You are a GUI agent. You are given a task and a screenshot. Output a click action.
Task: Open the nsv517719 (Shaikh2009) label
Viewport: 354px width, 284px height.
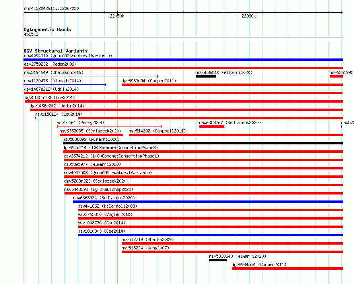coord(148,239)
